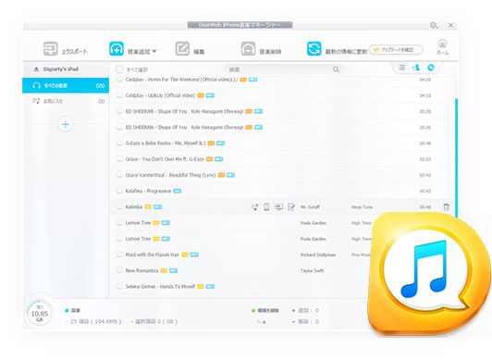
Task: Check the Maid with the Flaxen Hair checkbox
Action: pyautogui.click(x=119, y=254)
